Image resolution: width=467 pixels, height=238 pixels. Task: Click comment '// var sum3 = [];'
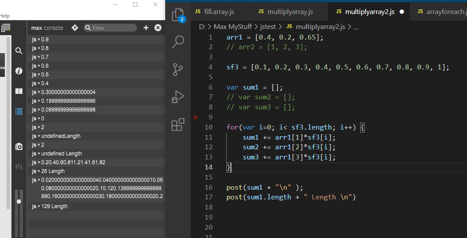(x=261, y=107)
